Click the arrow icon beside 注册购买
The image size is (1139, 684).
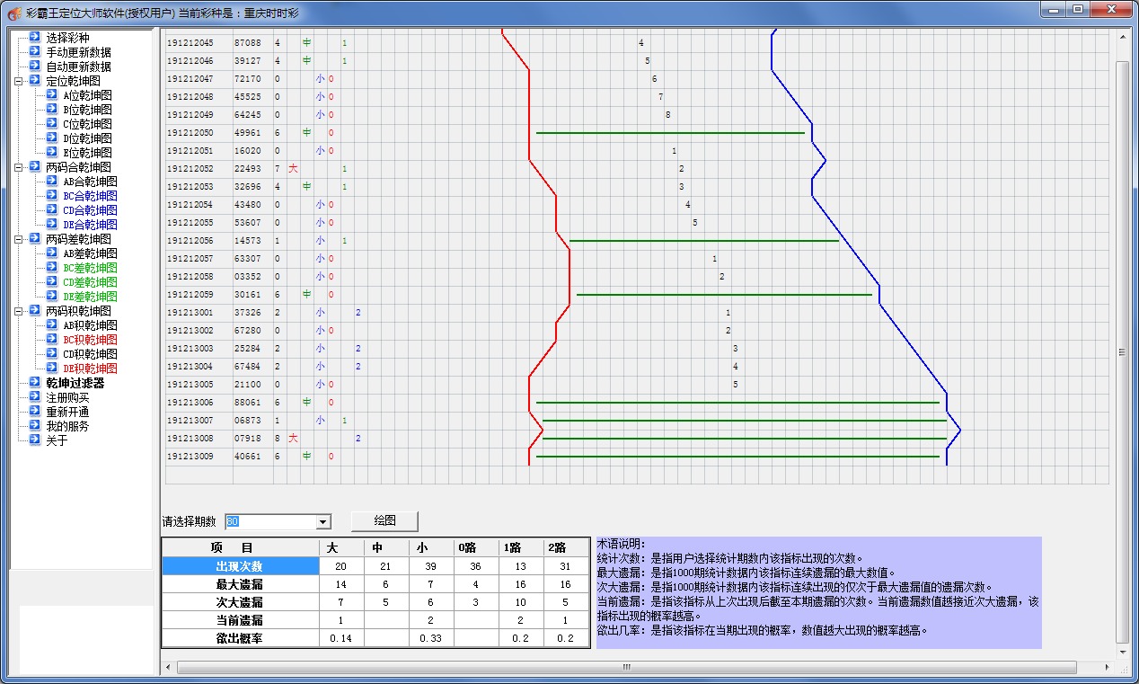point(34,397)
